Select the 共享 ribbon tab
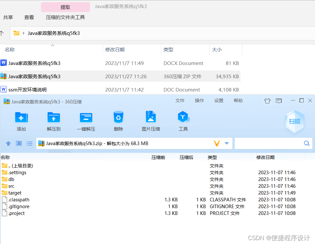Image resolution: width=315 pixels, height=244 pixels. pos(8,17)
